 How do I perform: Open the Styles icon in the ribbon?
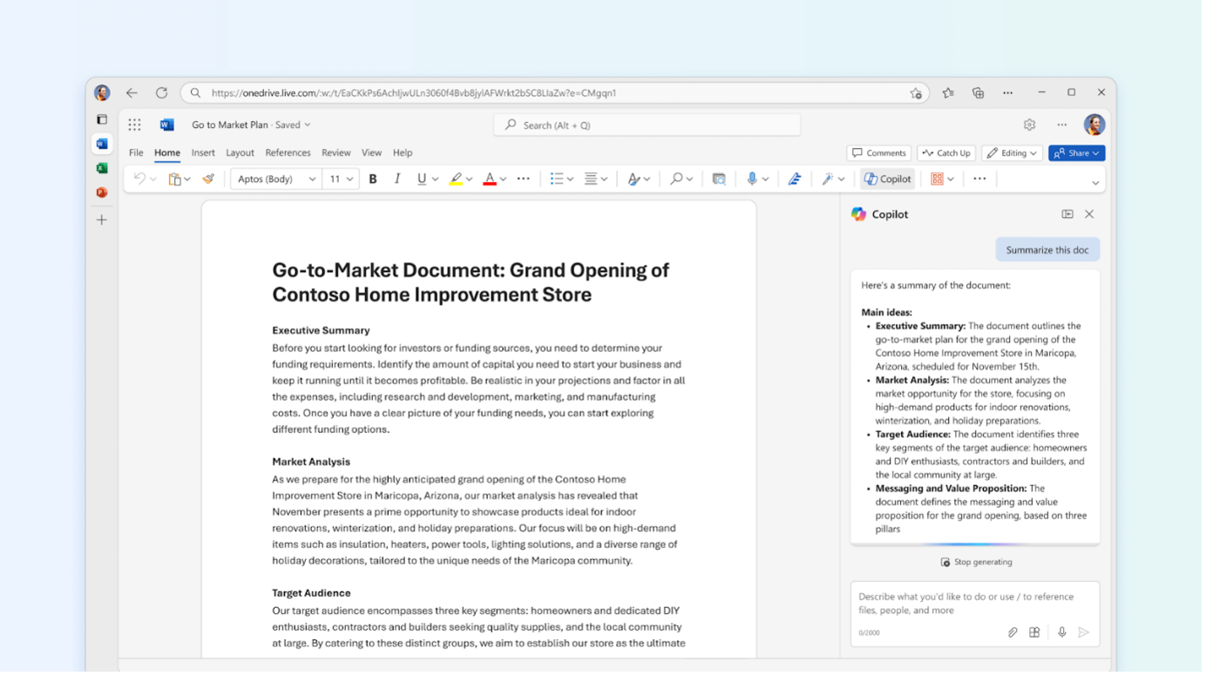tap(634, 179)
